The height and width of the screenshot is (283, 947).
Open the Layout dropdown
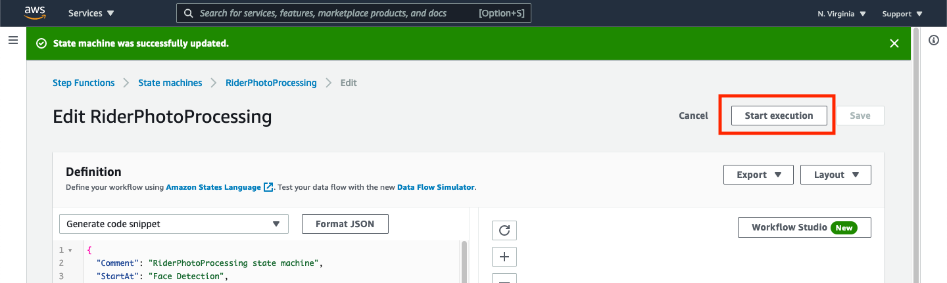point(836,175)
